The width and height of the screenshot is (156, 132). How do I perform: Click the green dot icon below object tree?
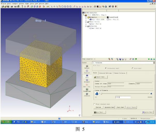(149, 59)
